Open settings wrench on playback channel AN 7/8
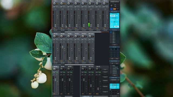Viewport: 173px width, 97px height. 79,53
